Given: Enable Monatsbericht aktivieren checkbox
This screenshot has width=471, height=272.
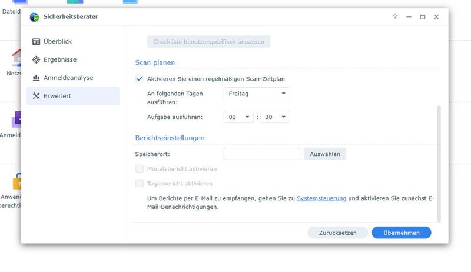Looking at the screenshot, I should [x=139, y=169].
